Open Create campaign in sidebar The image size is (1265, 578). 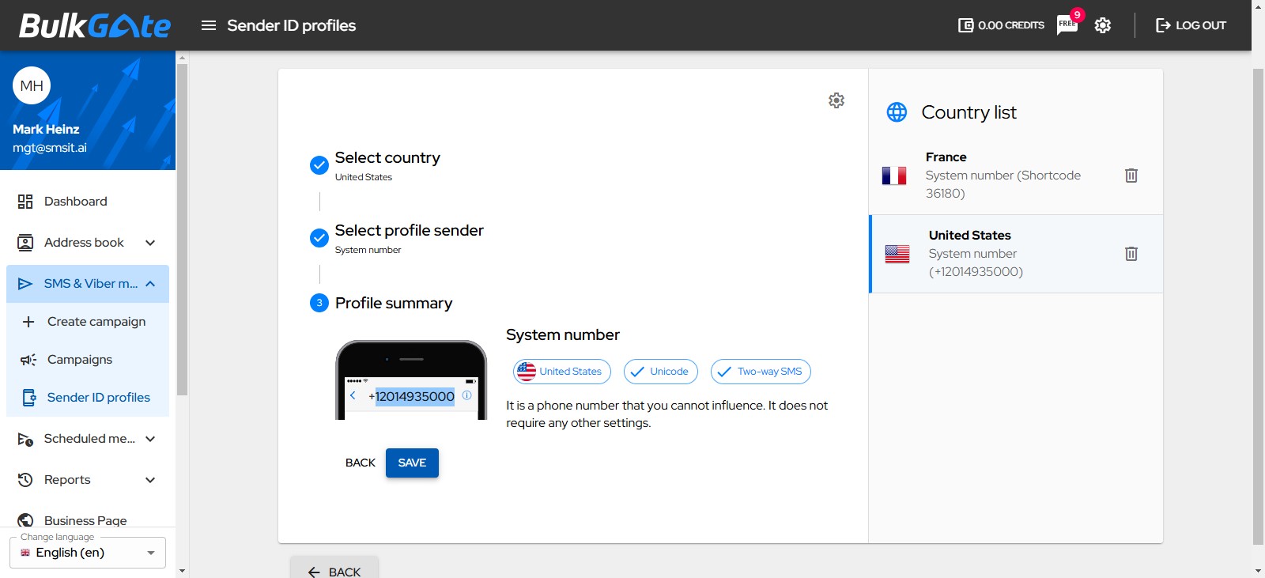tap(88, 322)
